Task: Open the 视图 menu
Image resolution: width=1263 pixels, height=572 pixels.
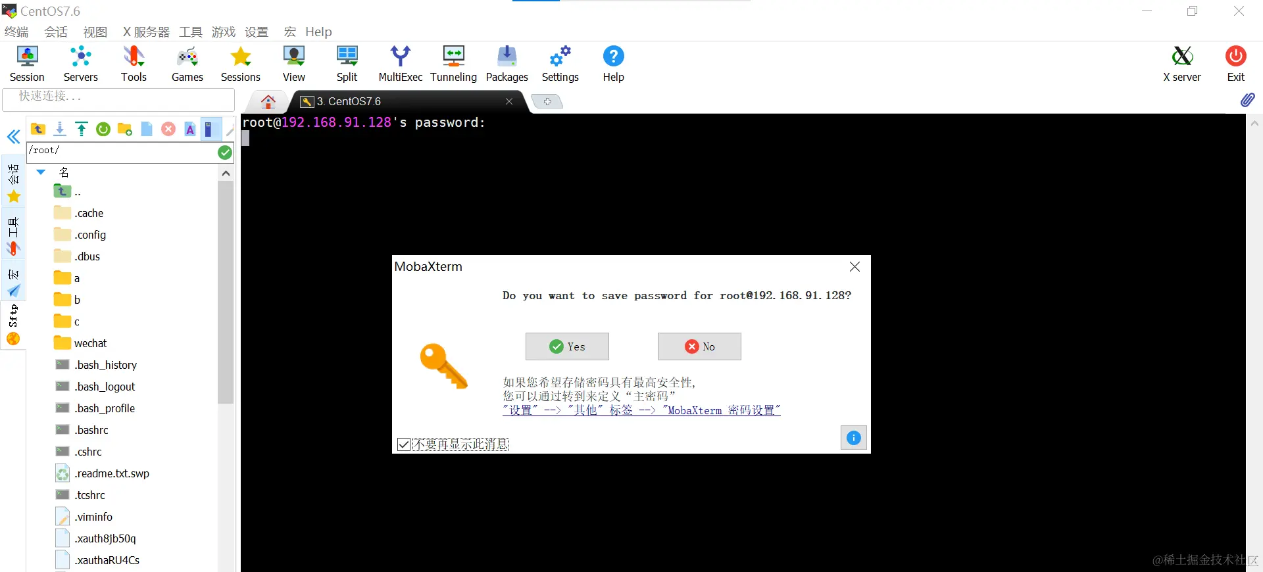Action: point(95,32)
